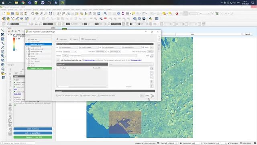Viewport: 257px width, 145px height.
Task: Expand the Band processing tree item
Action: coord(27,49)
